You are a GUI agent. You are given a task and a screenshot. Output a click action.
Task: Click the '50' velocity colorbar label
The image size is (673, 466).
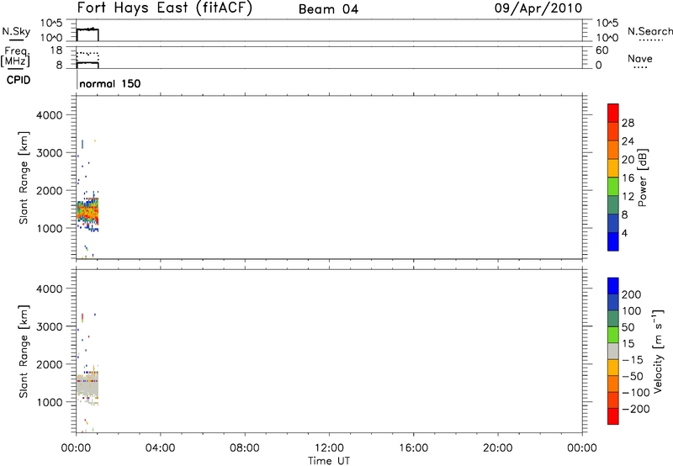pyautogui.click(x=628, y=327)
